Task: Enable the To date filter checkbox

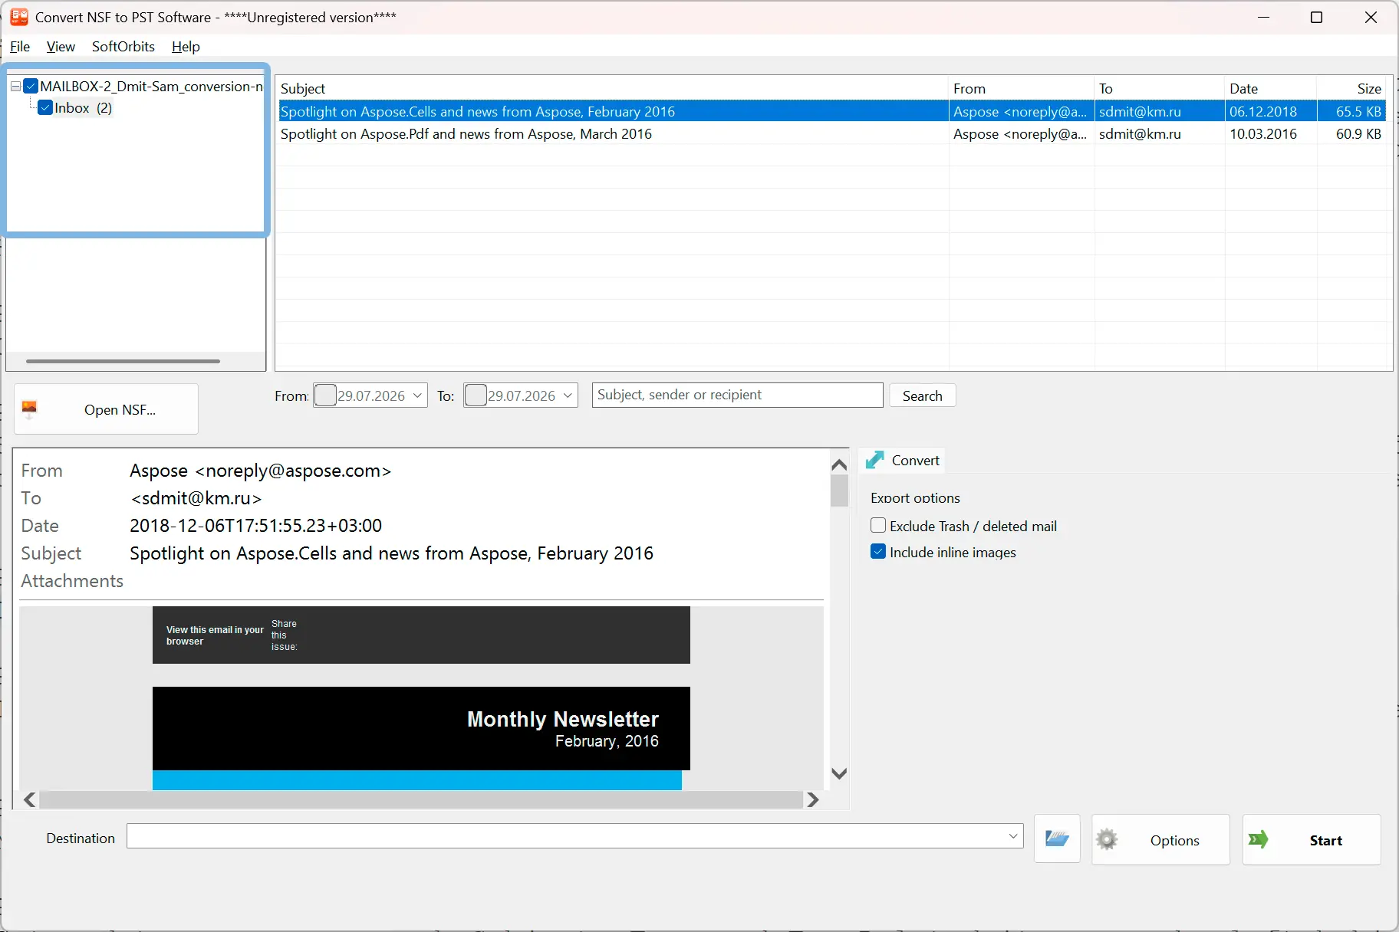Action: pos(476,395)
